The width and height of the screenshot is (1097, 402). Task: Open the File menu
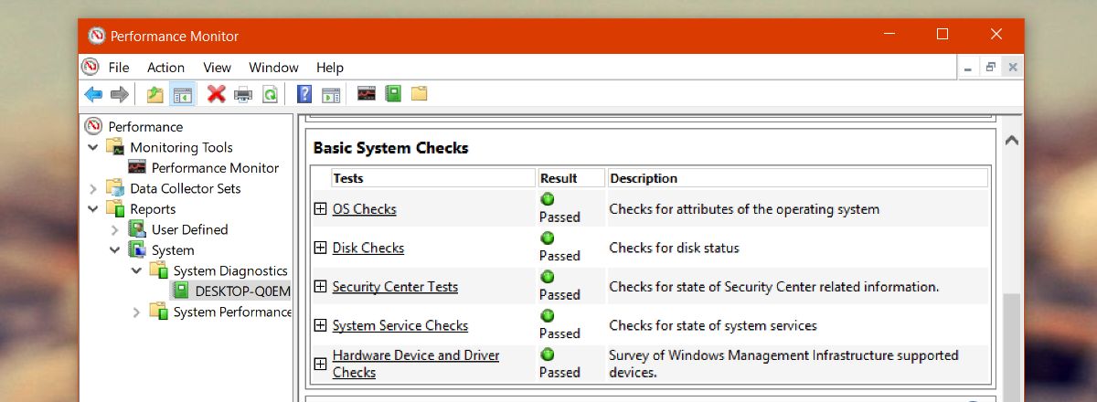(x=119, y=67)
